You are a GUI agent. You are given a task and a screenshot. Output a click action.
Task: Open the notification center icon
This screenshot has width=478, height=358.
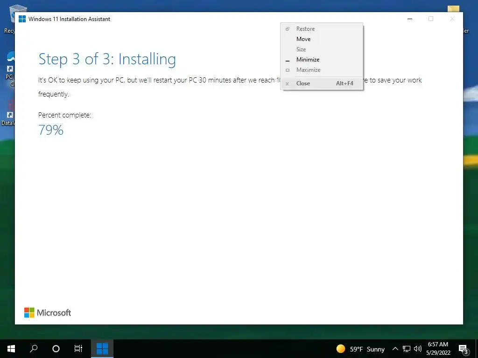pos(464,349)
